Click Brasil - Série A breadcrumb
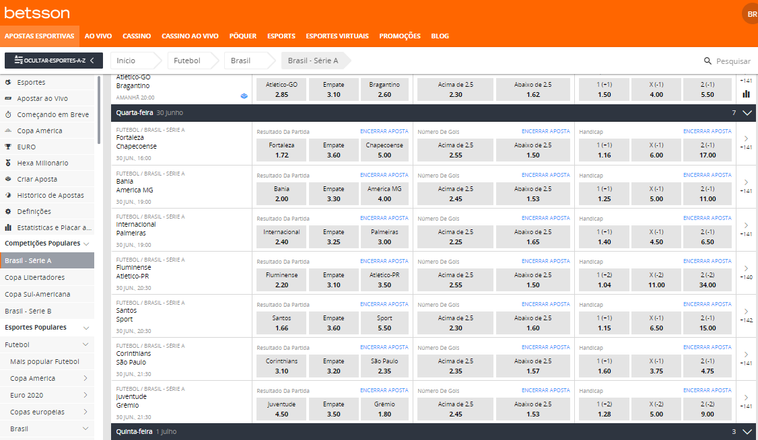The width and height of the screenshot is (758, 440). coord(314,61)
